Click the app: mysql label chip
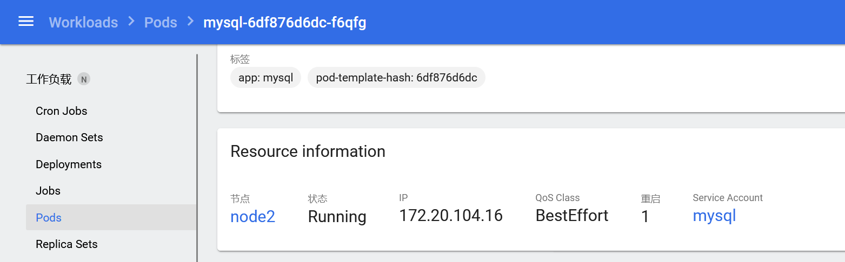Viewport: 845px width, 262px height. point(265,78)
